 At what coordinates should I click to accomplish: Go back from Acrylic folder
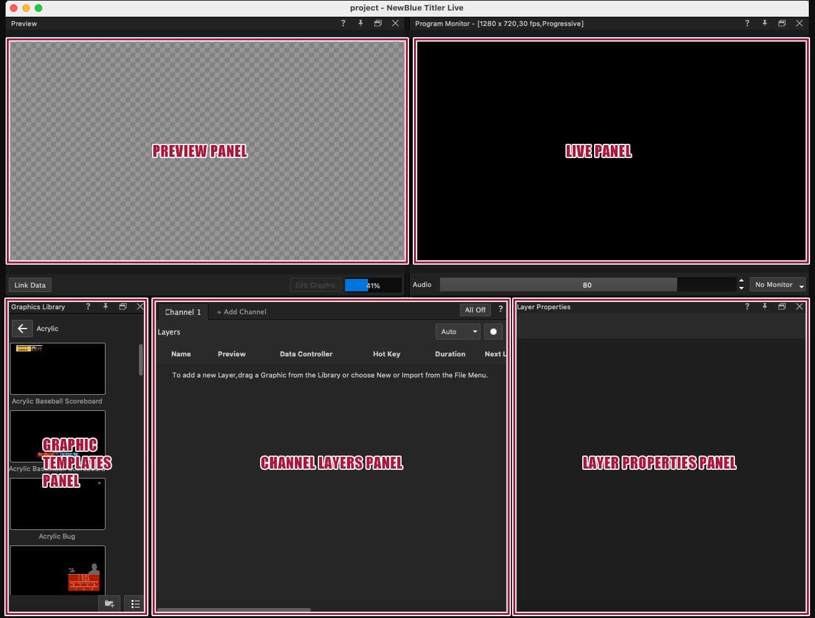pyautogui.click(x=22, y=329)
